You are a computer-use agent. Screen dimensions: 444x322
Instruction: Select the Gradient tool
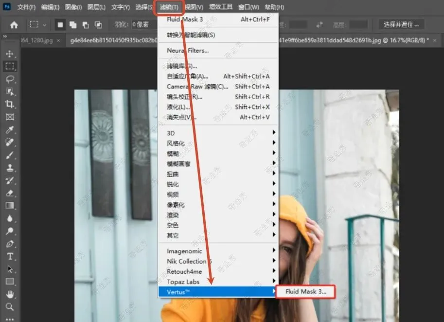[10, 205]
